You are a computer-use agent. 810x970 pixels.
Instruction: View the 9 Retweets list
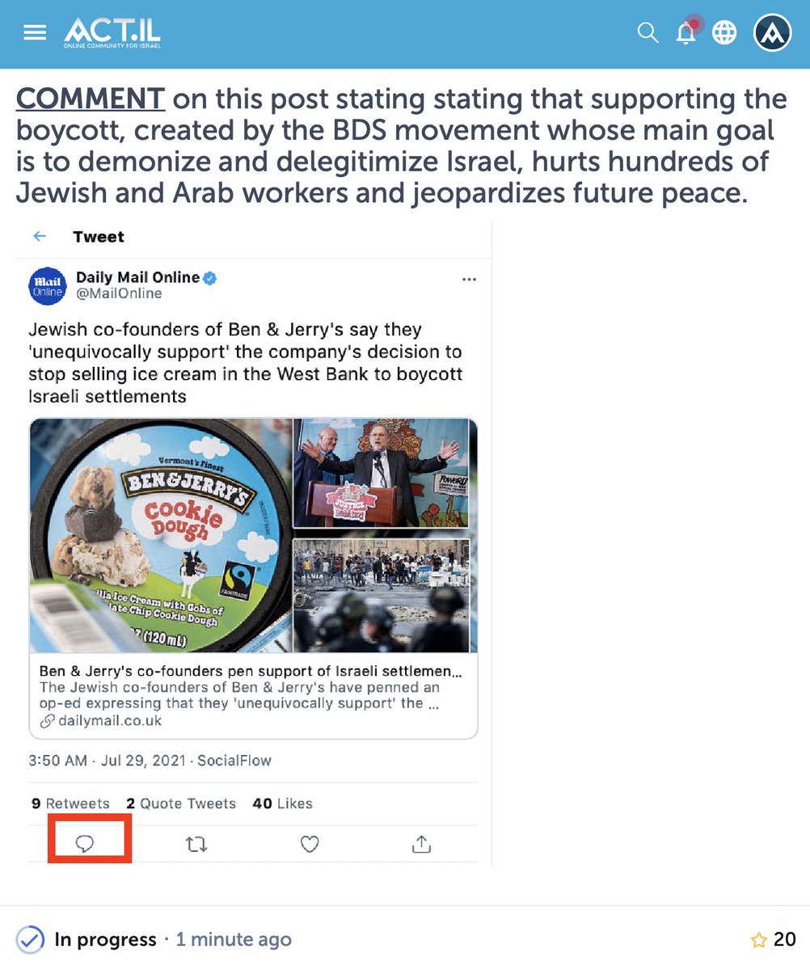[70, 803]
